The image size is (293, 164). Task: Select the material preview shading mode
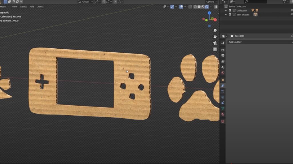[x=203, y=7]
